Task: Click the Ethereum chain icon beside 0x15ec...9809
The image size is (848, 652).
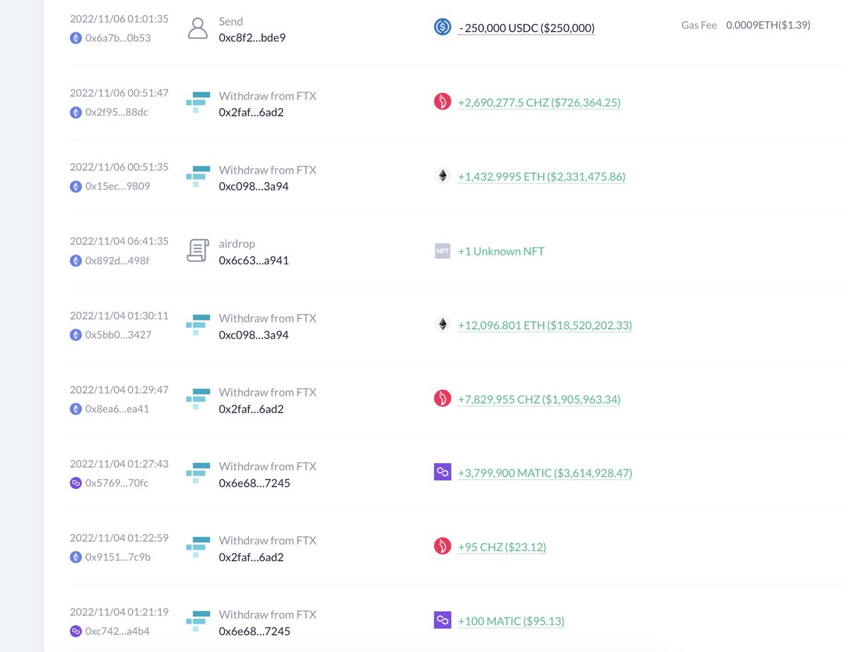Action: 76,186
